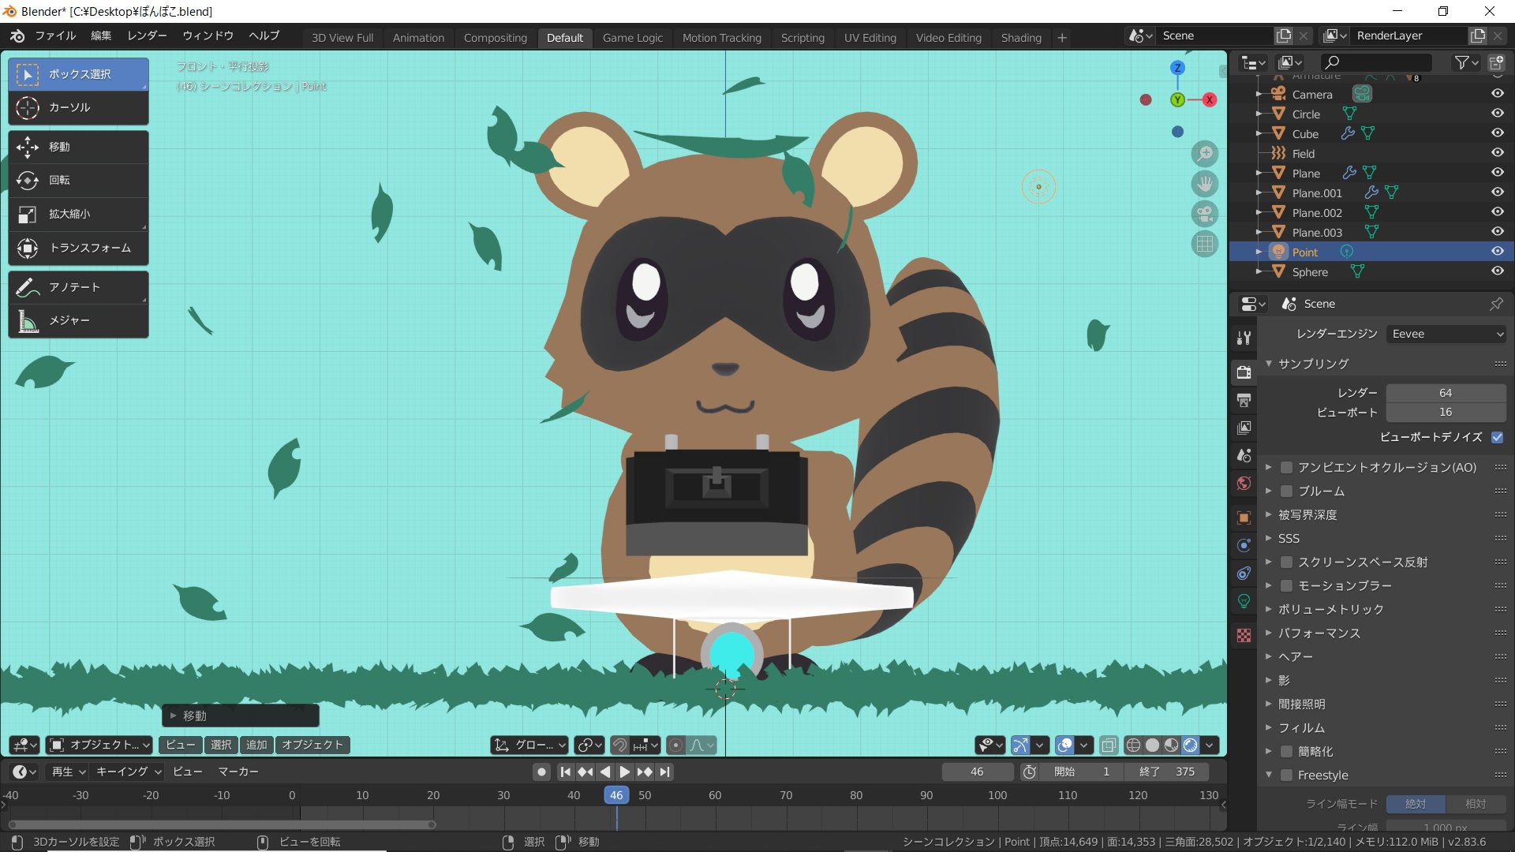Switch to the UV Editing workspace tab
The image size is (1515, 852).
click(870, 37)
